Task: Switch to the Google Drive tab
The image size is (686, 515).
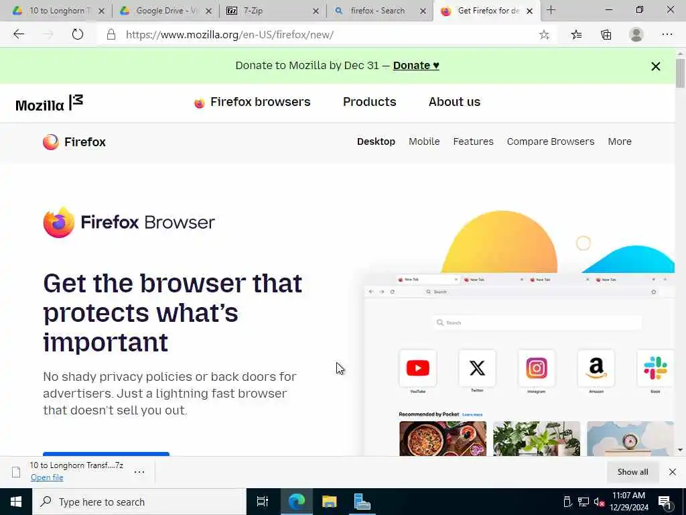Action: pyautogui.click(x=166, y=11)
